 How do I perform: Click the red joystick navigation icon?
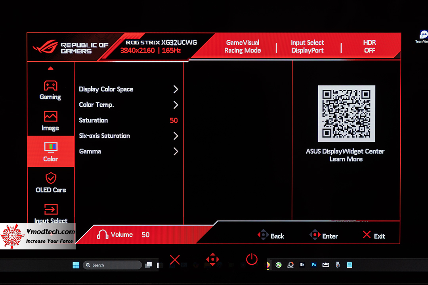click(213, 259)
